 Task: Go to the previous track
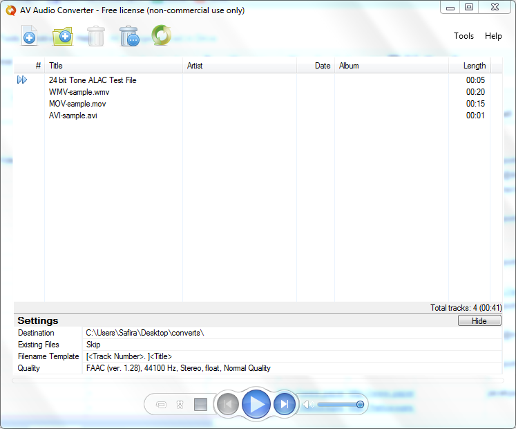click(227, 404)
